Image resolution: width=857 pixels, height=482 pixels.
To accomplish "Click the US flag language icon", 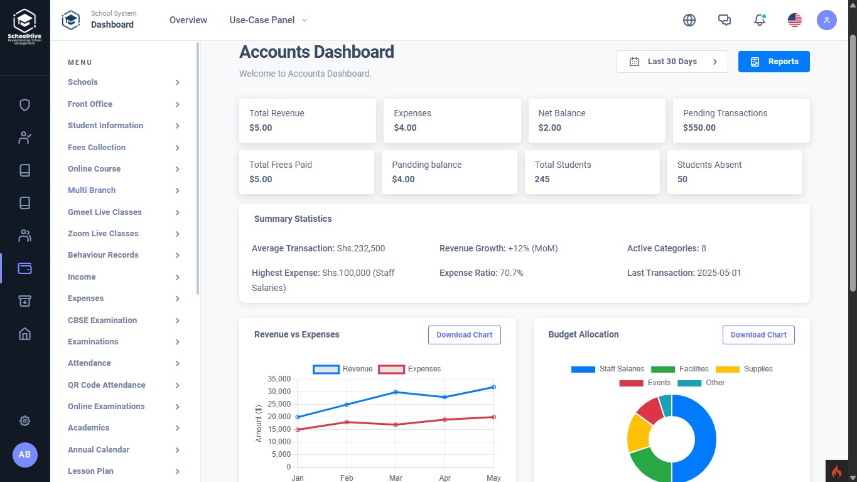I will (795, 20).
